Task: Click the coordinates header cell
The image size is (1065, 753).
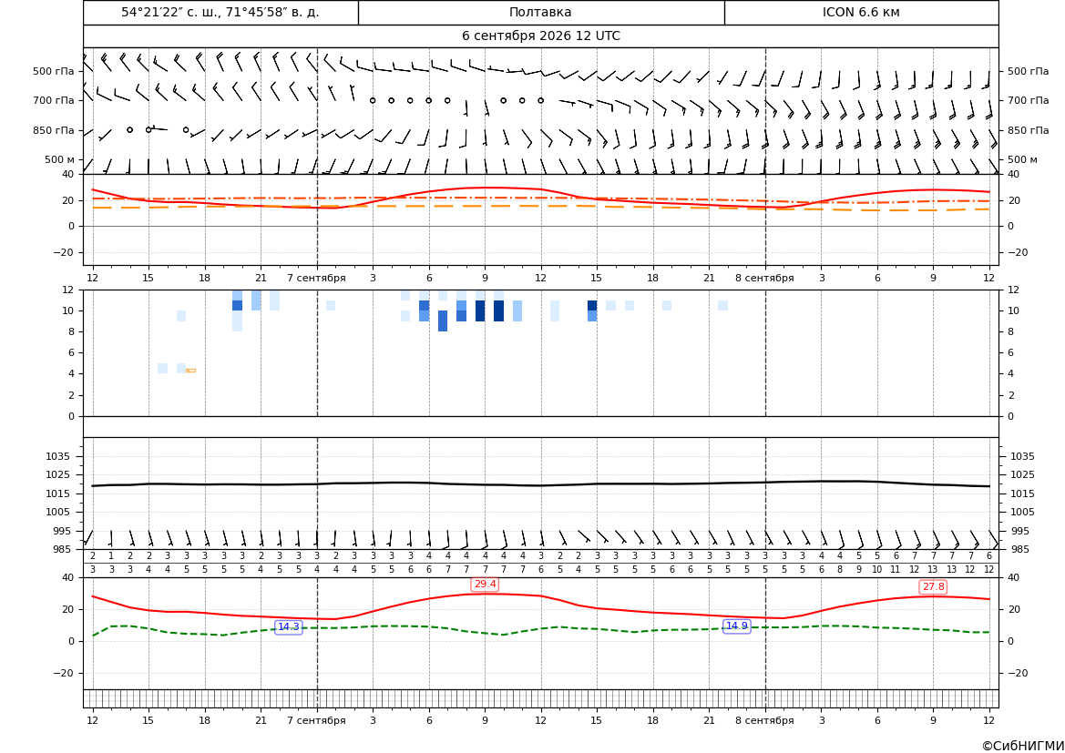Action: coord(220,12)
